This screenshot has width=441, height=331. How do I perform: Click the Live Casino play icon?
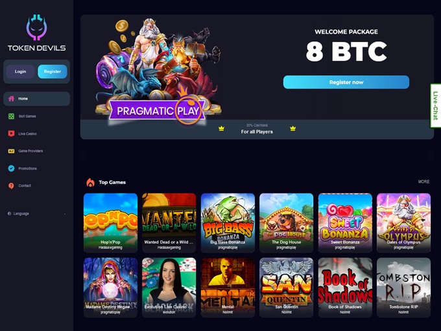click(x=11, y=133)
